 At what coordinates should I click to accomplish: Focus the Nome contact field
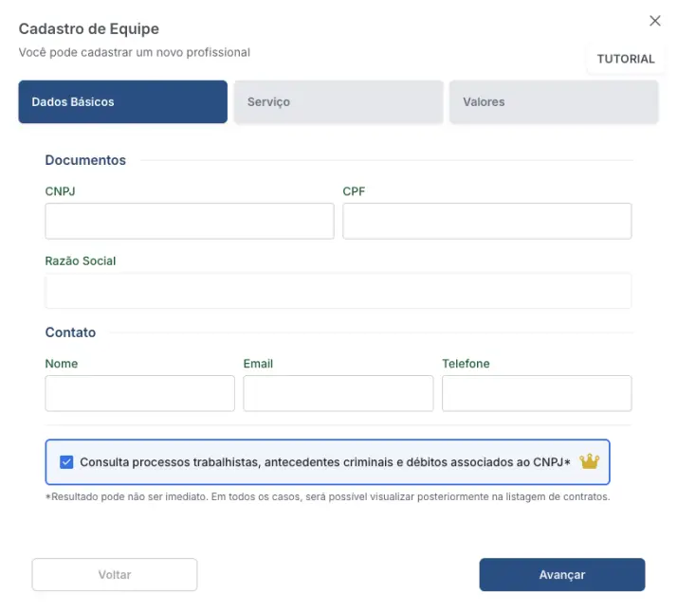coord(139,393)
